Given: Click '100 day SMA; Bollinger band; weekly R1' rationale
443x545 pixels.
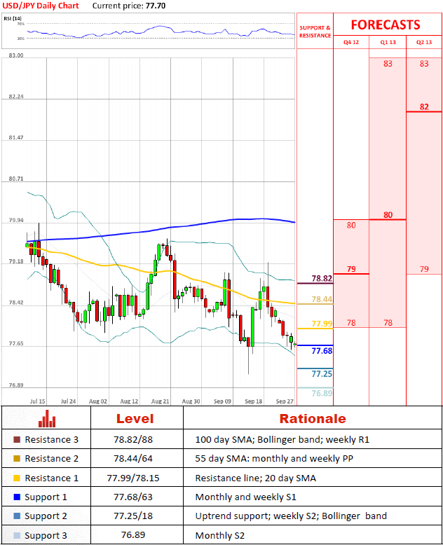Looking at the screenshot, I should (282, 440).
